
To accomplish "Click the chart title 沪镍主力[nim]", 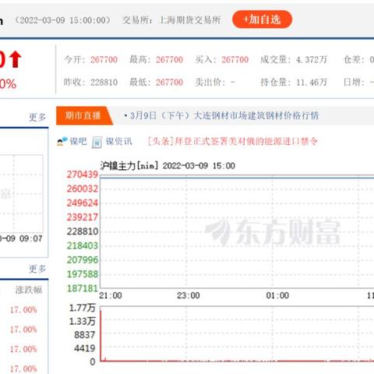I will [129, 166].
